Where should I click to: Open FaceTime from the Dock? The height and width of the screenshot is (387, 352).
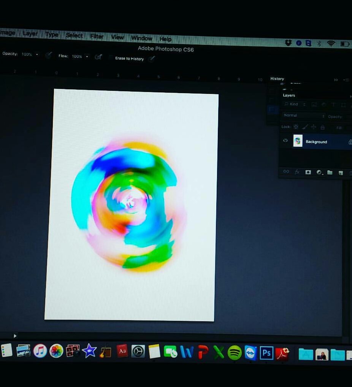coord(171,352)
